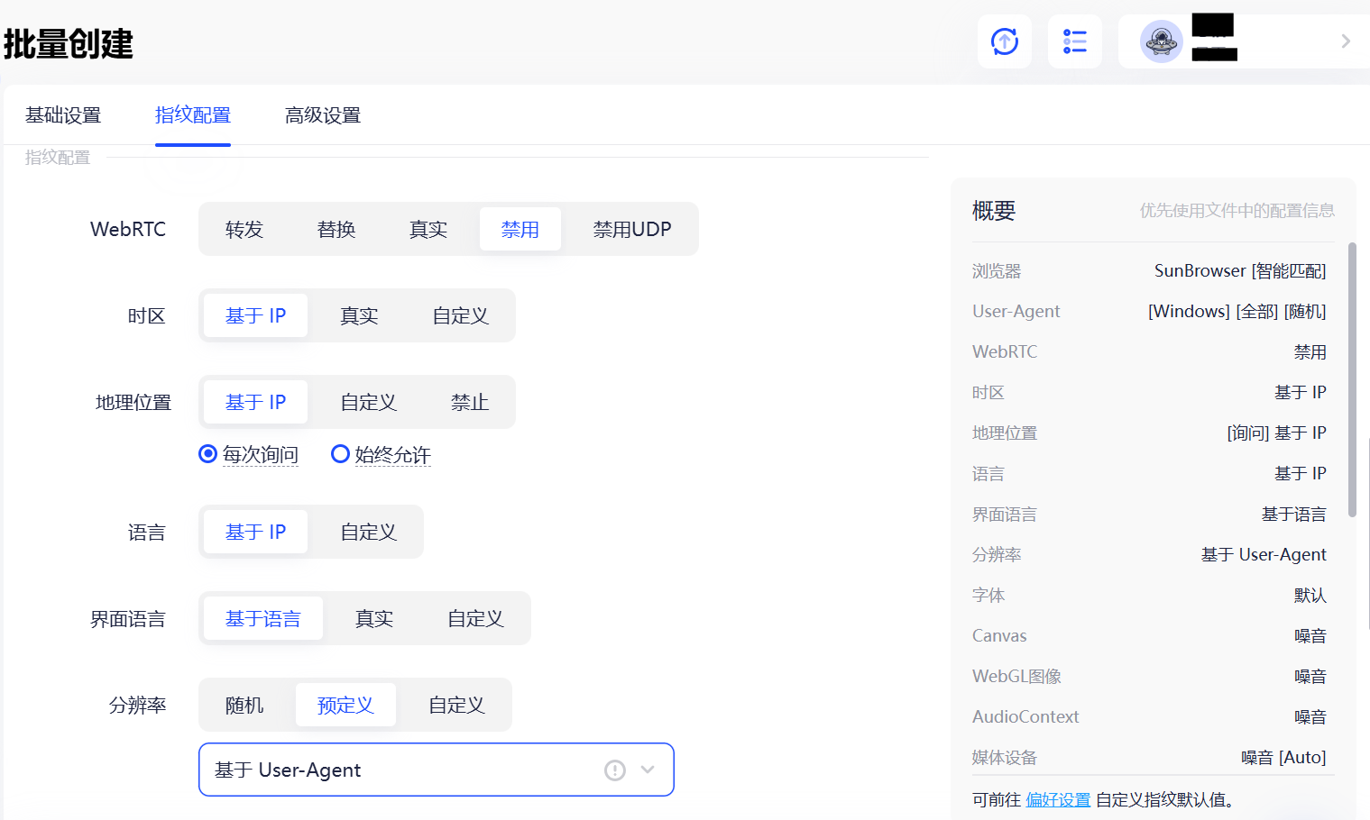Screen dimensions: 1370x820
Task: Switch to the 基础设置 tab
Action: [63, 115]
